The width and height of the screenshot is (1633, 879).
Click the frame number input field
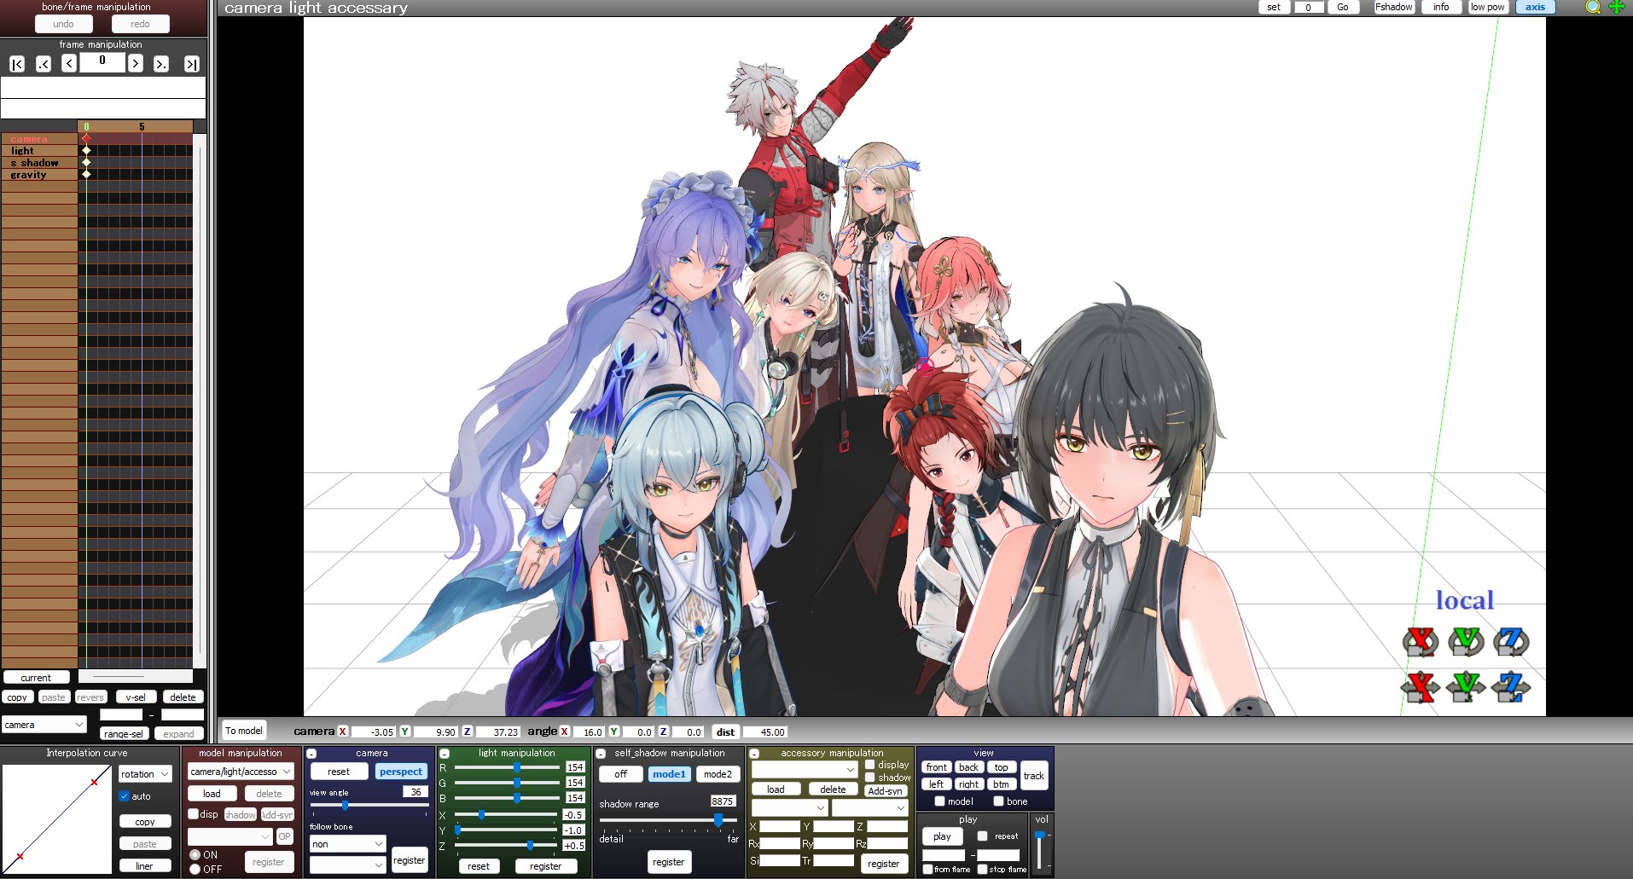(x=102, y=64)
